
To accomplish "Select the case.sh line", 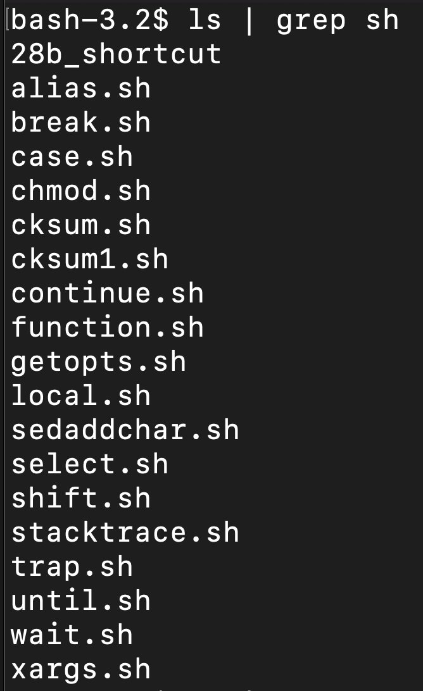I will (72, 157).
